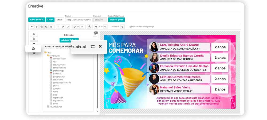Zoom out with the minus magnifier icon

point(96,27)
